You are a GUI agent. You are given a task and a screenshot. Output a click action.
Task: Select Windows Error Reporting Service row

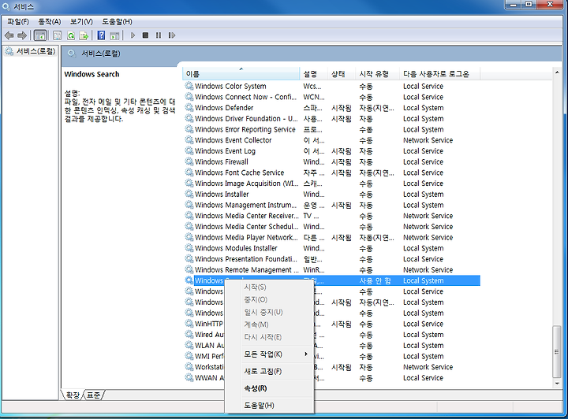click(331, 129)
